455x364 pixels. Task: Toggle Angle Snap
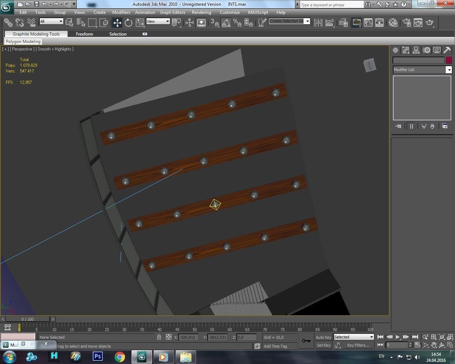click(226, 23)
